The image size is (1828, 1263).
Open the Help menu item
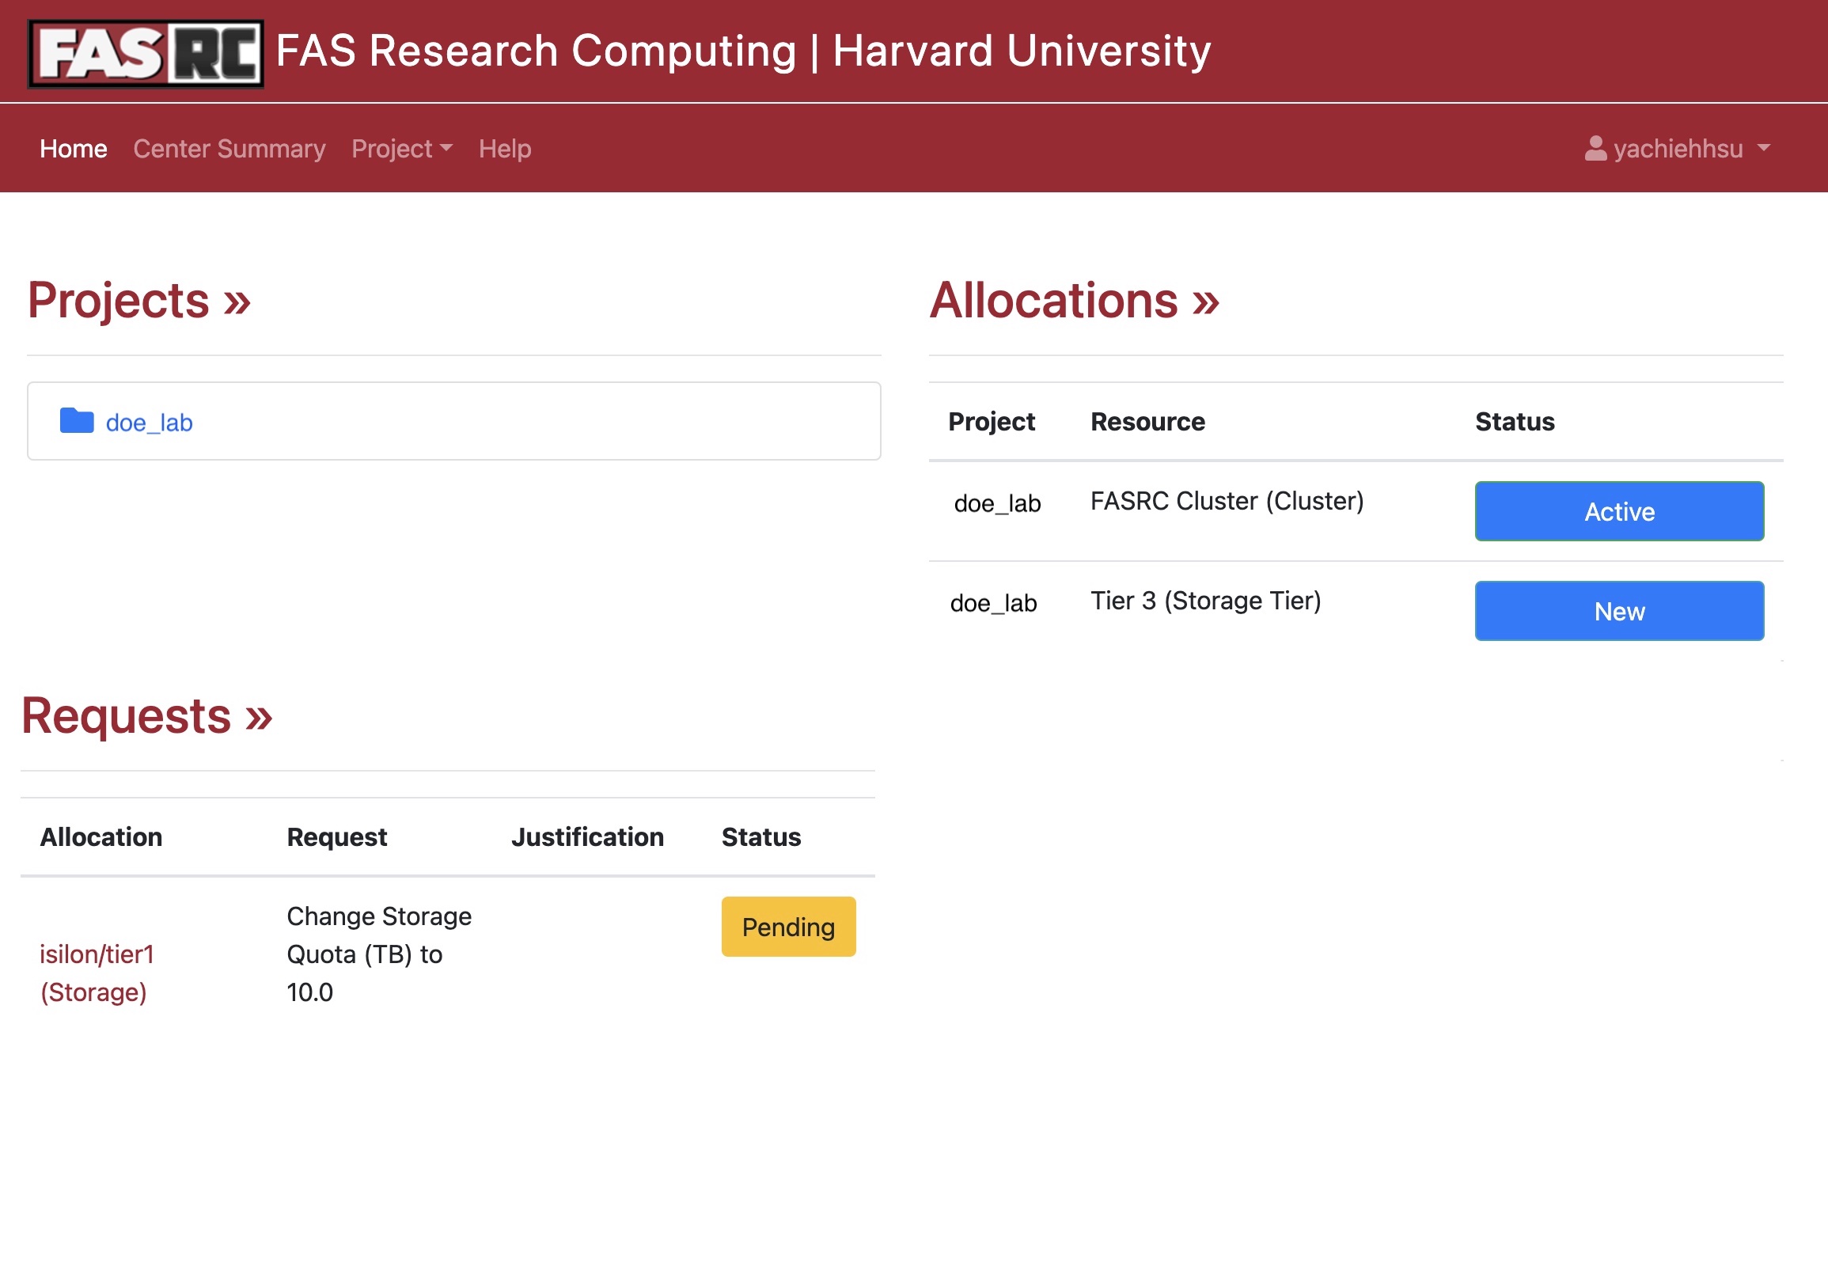[505, 149]
